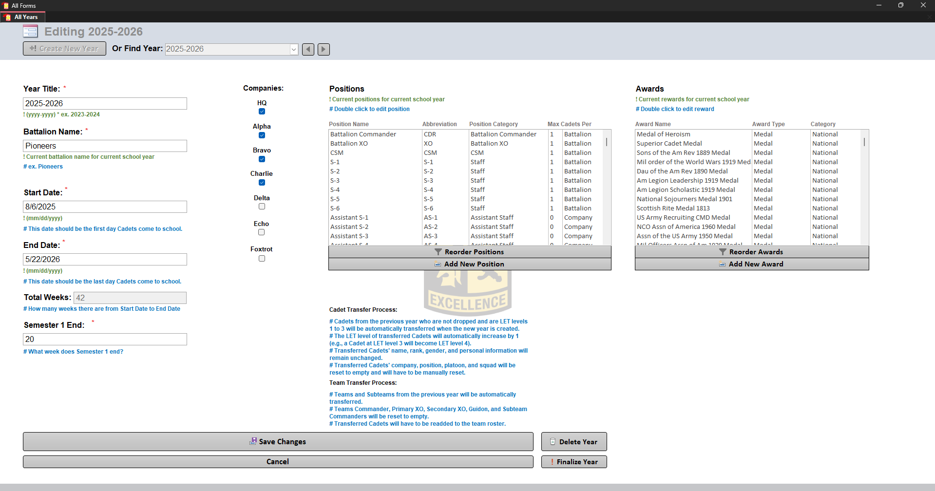The width and height of the screenshot is (935, 491).
Task: Select Superior Cadet Medal award
Action: 669,144
